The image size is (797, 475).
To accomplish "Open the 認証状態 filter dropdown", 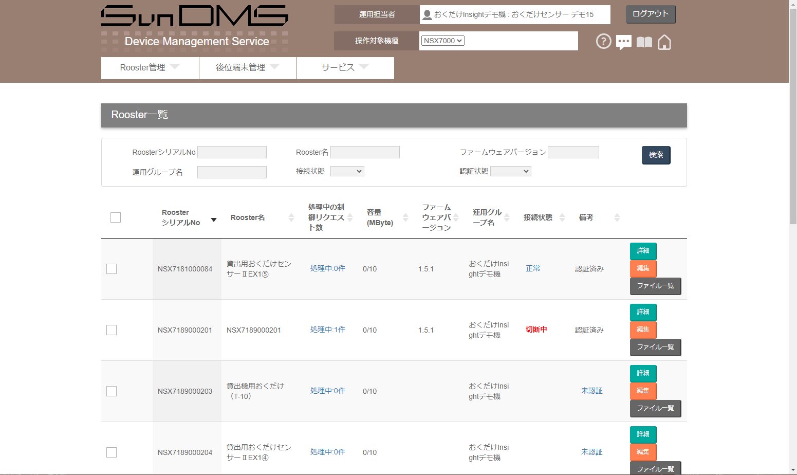I will click(510, 171).
